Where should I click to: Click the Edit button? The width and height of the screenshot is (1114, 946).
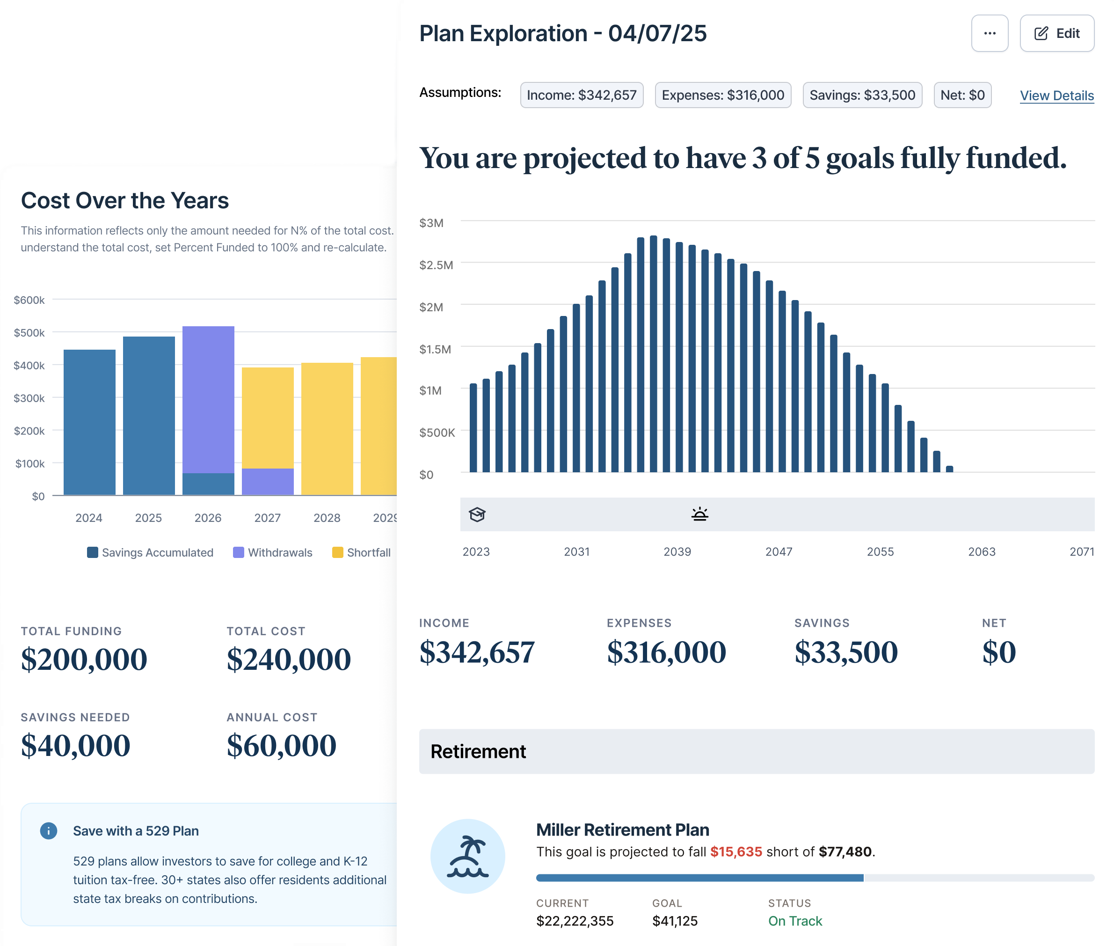(1056, 33)
